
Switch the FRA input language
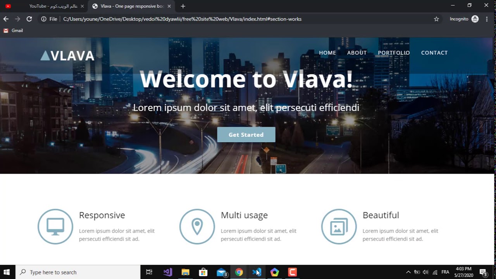pyautogui.click(x=445, y=272)
